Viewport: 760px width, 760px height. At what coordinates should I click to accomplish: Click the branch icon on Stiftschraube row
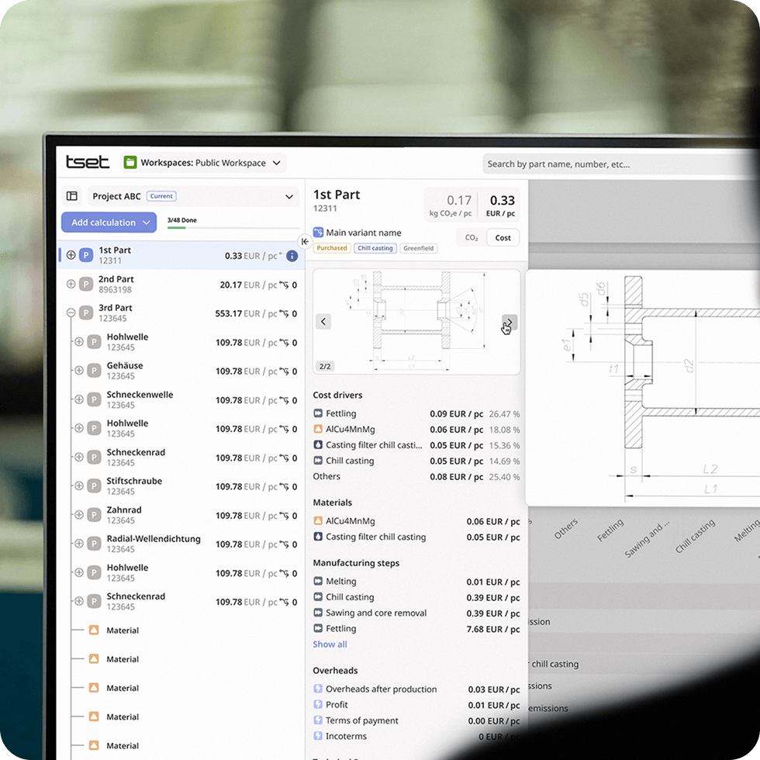click(284, 487)
